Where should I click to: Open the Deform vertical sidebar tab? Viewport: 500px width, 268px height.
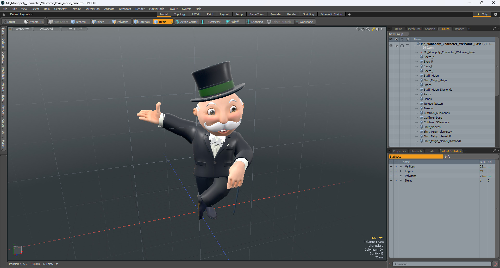[x=3, y=43]
